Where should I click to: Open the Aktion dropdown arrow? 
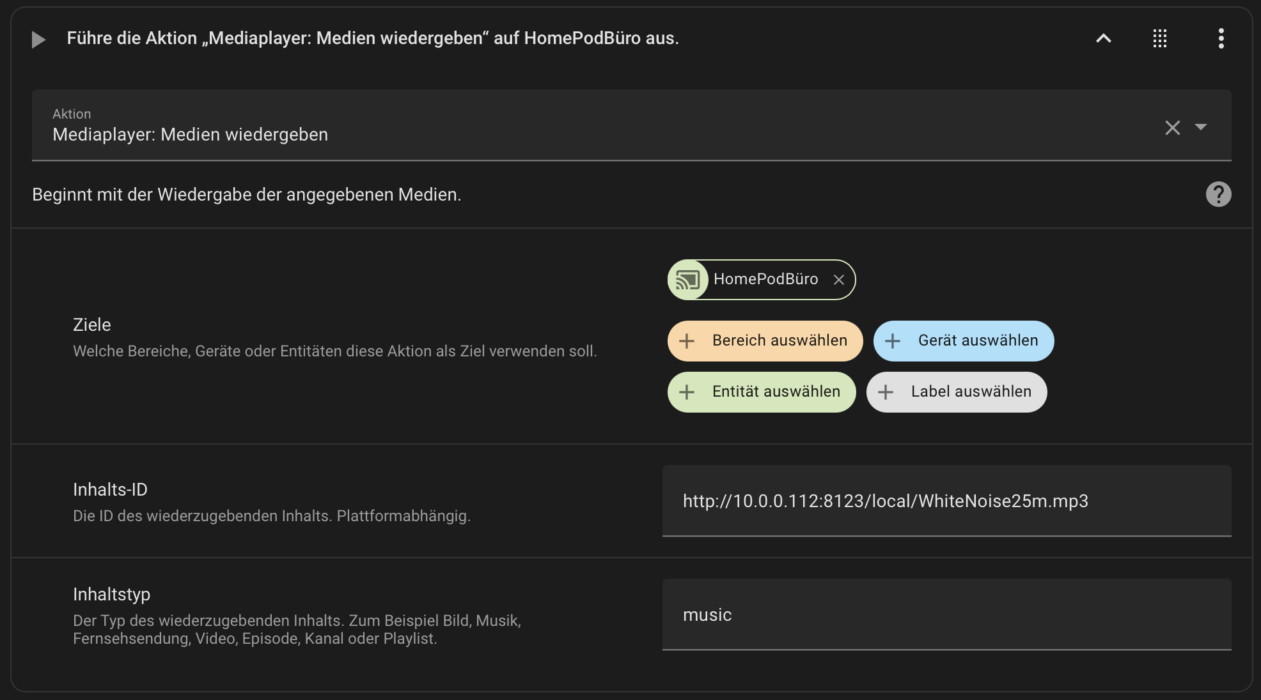pos(1201,127)
